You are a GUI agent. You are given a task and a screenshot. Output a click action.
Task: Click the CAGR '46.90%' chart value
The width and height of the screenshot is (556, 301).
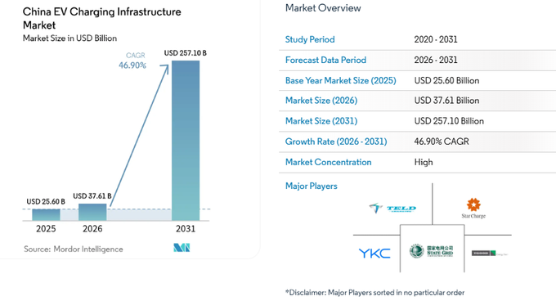coord(132,65)
